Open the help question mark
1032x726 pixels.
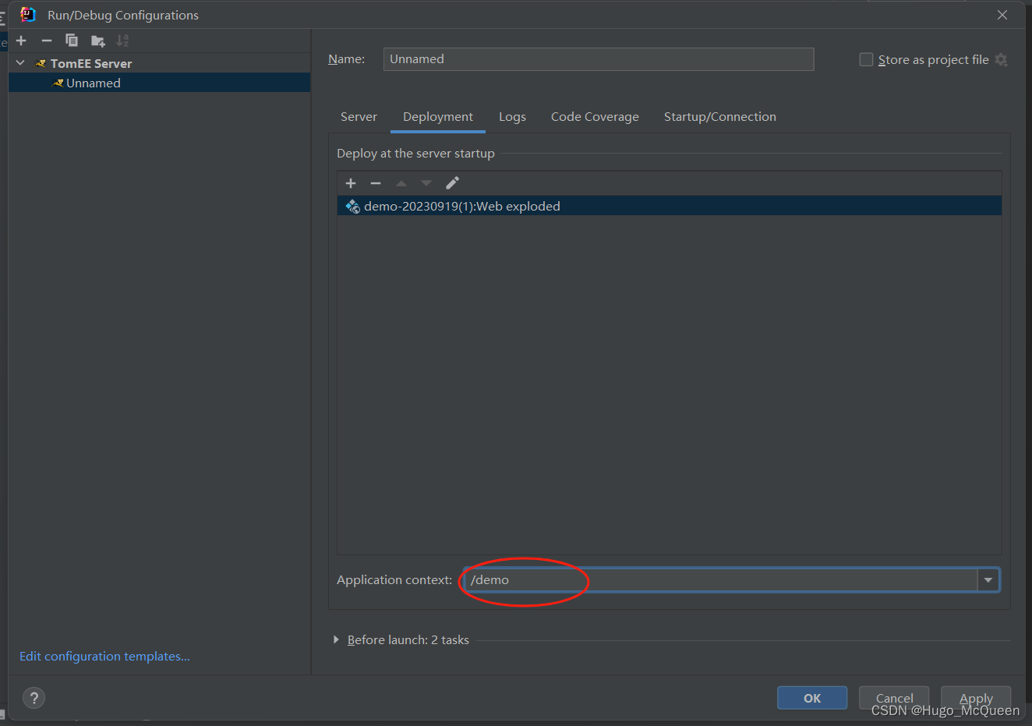34,698
